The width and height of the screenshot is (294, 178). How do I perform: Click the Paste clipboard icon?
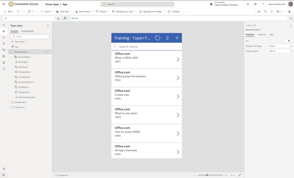click(x=29, y=11)
